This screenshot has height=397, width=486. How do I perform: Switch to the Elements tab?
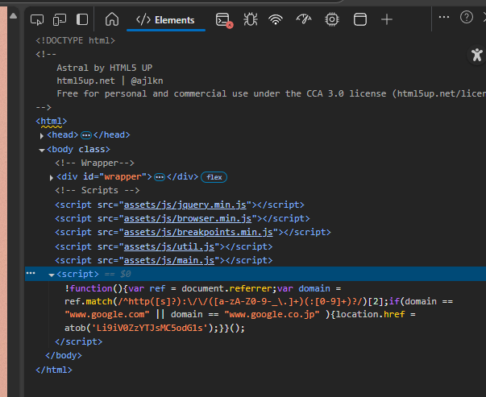tap(166, 20)
